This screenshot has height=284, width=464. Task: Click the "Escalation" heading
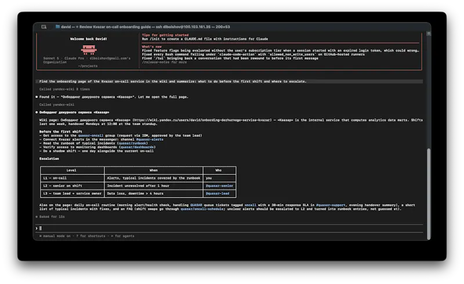click(49, 159)
